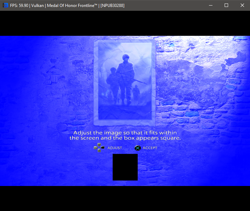Image resolution: width=250 pixels, height=211 pixels.
Task: Click the 'box appears square' text line
Action: (x=125, y=138)
